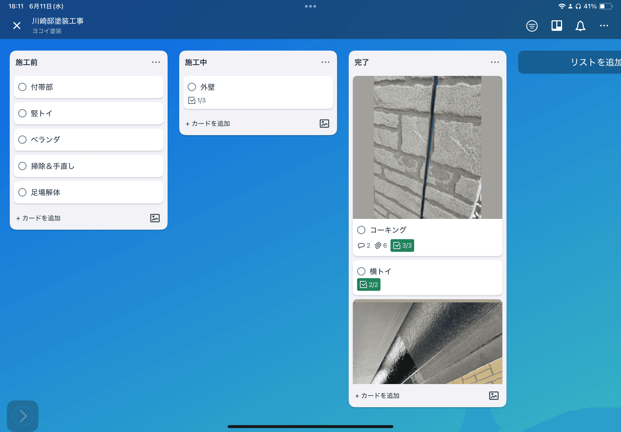Open 完了 list options menu
Screen dimensions: 621x432
[x=494, y=62]
